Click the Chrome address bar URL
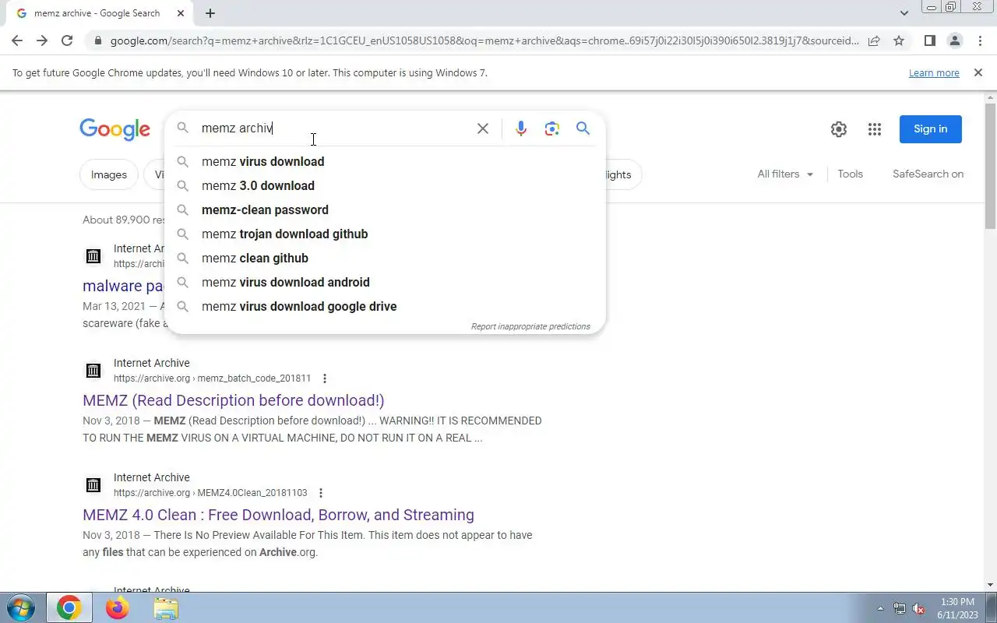Image resolution: width=997 pixels, height=623 pixels. [484, 40]
